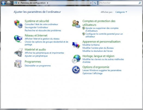
Task: Click Ajouter un périphérique link
Action: coord(36,56)
